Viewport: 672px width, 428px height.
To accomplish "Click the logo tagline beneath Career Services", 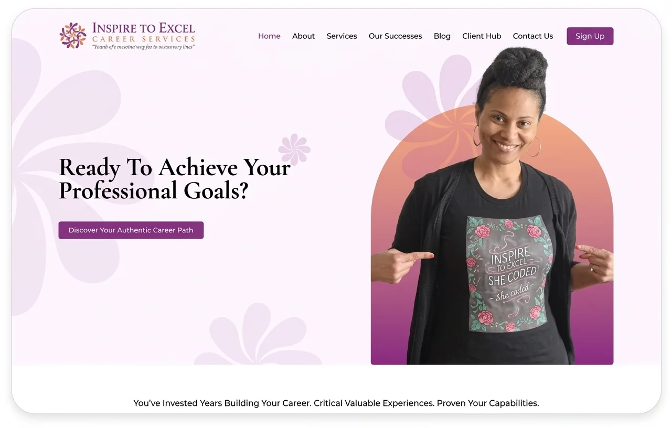I will coord(144,47).
